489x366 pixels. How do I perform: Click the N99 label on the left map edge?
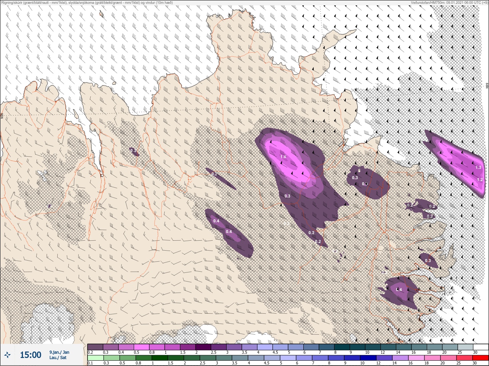[2, 115]
